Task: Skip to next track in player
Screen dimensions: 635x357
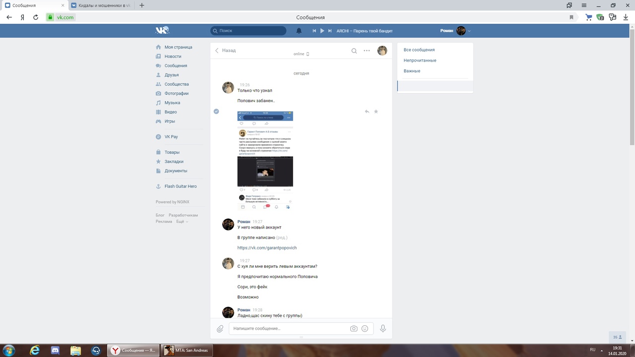Action: [x=330, y=31]
